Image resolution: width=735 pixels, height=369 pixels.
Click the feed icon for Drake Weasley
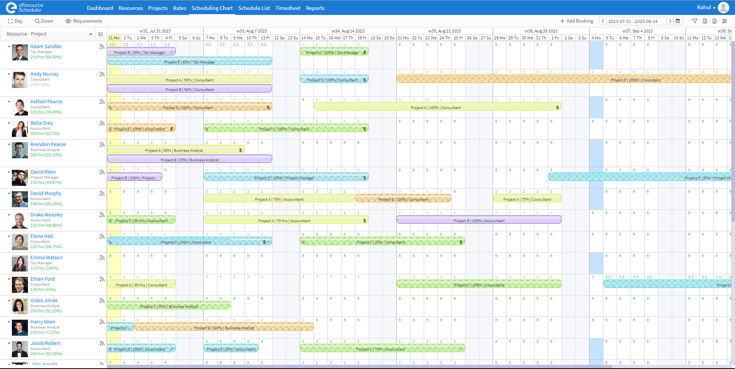pyautogui.click(x=102, y=215)
